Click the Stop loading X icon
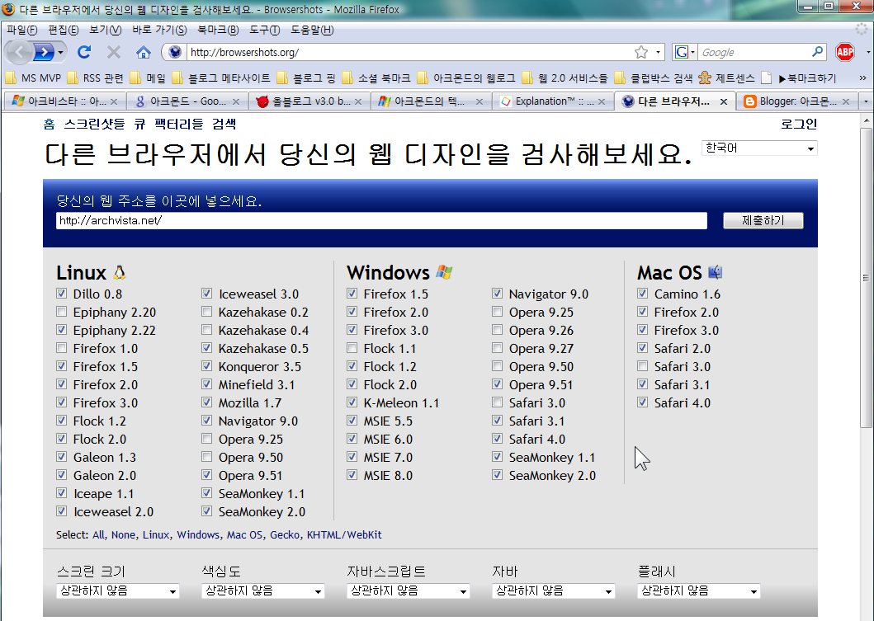 point(114,52)
